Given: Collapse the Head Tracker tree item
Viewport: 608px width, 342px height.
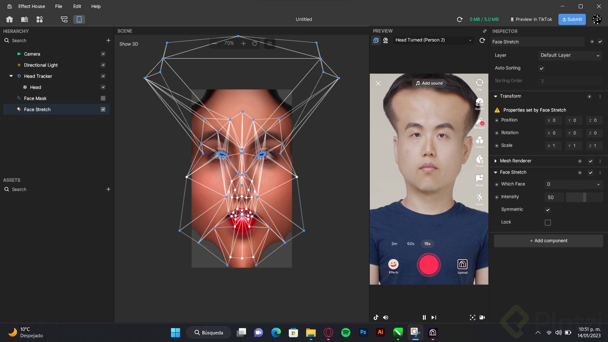Looking at the screenshot, I should tap(11, 76).
